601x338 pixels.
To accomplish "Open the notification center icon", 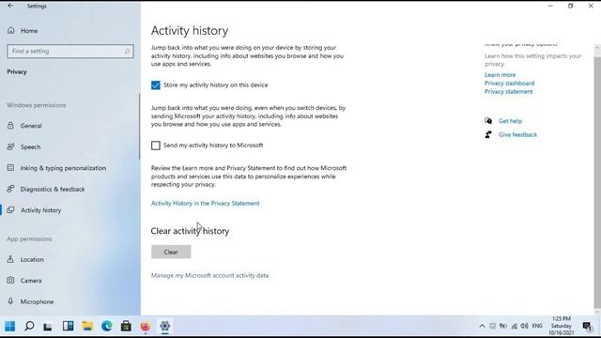I will (x=587, y=326).
